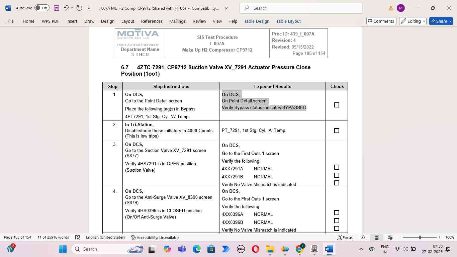Open the References tab
Screen dimensions: 457x257
tap(152, 21)
